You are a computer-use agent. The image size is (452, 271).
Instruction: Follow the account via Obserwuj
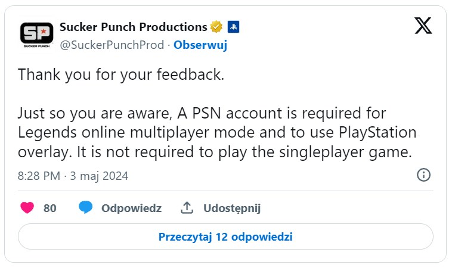200,45
